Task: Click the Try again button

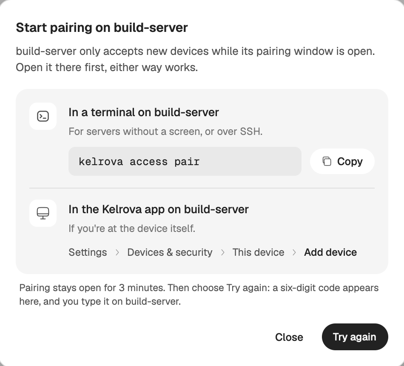Action: point(355,337)
